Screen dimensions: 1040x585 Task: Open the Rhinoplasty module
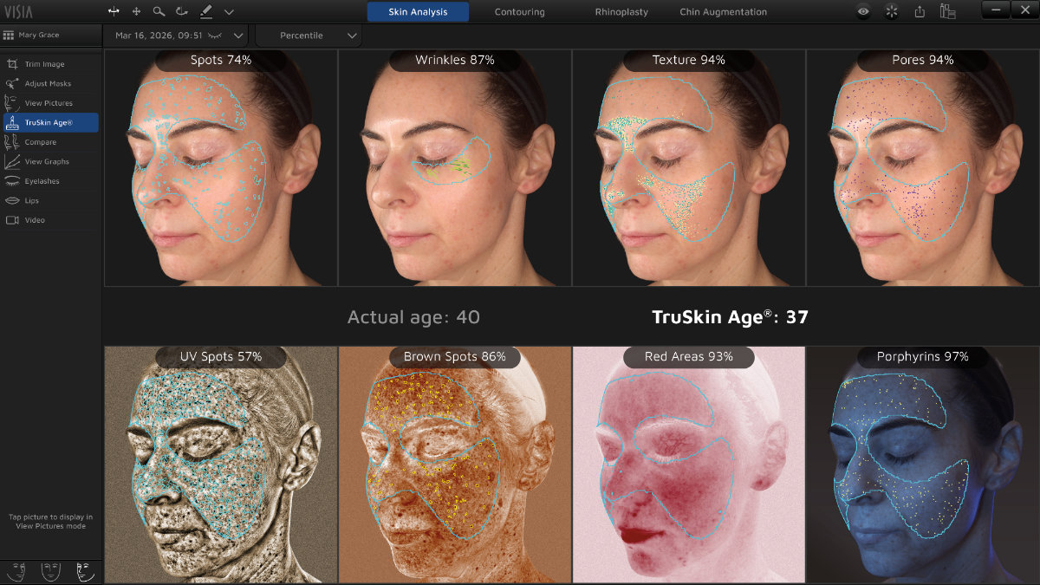click(x=621, y=12)
